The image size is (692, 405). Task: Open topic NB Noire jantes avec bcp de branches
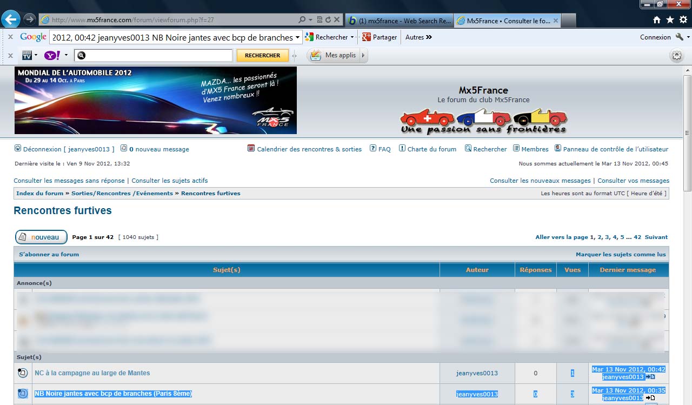pyautogui.click(x=113, y=394)
